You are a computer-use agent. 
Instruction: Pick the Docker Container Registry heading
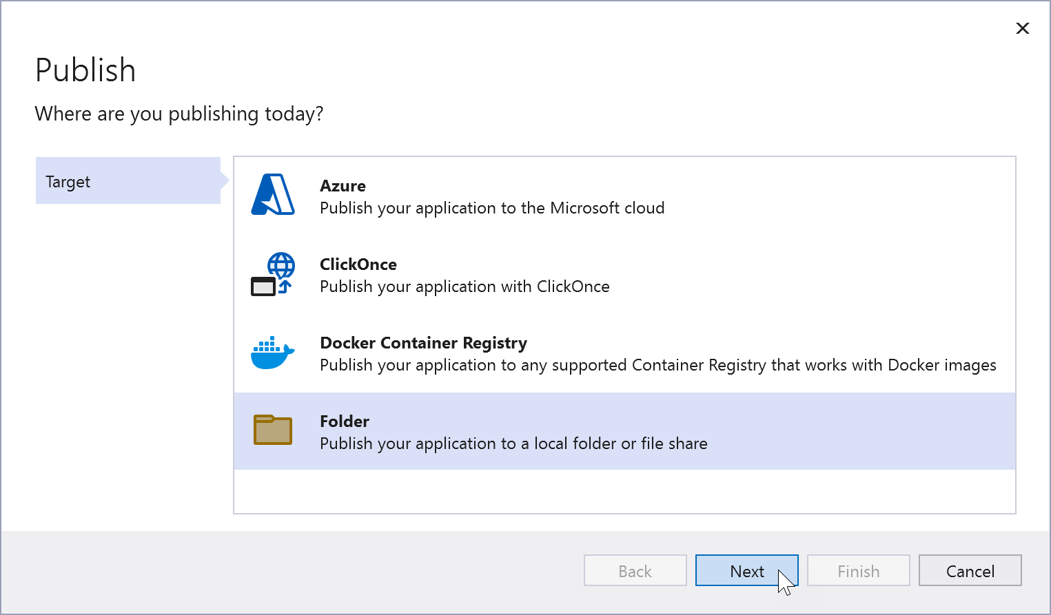423,343
